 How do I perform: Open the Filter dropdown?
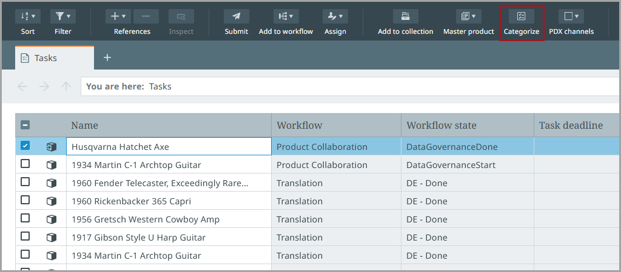(x=62, y=16)
